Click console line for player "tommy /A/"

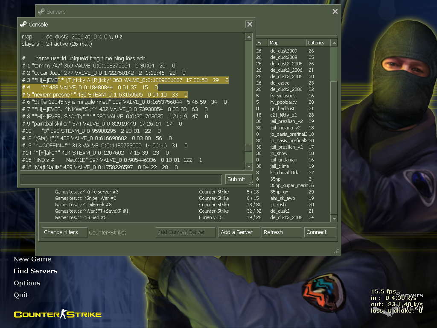click(x=99, y=65)
